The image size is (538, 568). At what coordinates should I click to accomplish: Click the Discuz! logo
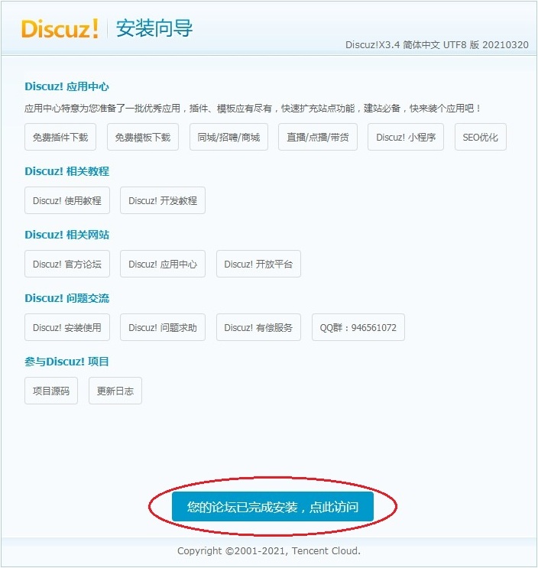point(60,28)
